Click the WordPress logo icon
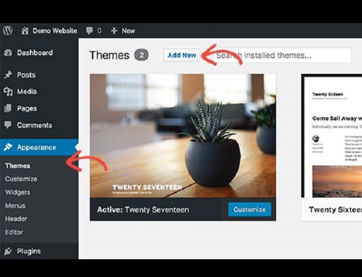The height and width of the screenshot is (277, 362). coord(8,31)
